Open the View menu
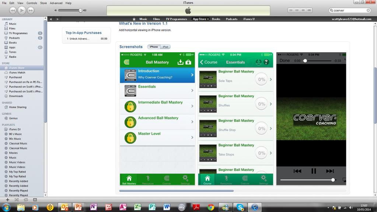This screenshot has height=212, width=377. 20,3
